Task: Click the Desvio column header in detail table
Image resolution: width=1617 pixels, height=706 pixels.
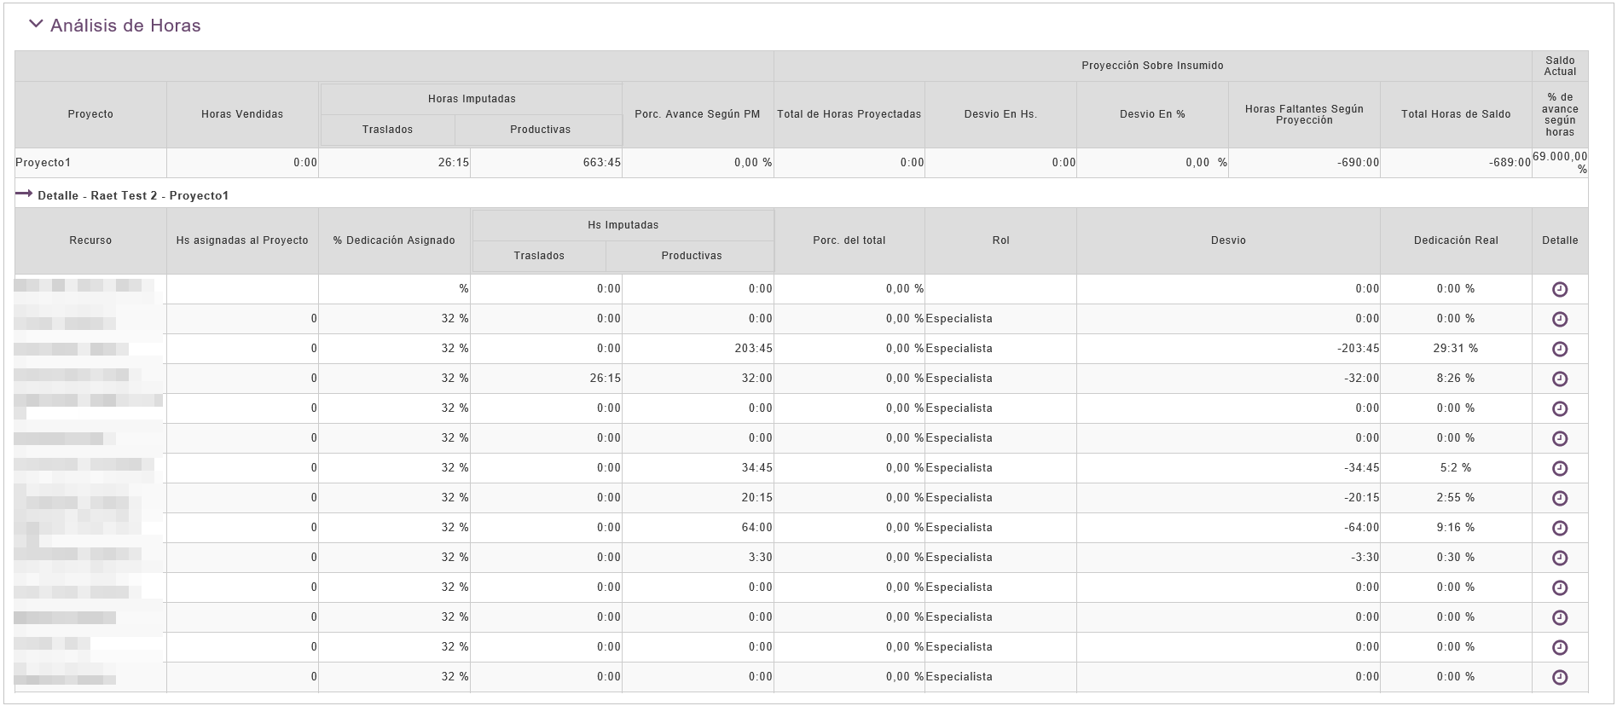Action: (1228, 240)
